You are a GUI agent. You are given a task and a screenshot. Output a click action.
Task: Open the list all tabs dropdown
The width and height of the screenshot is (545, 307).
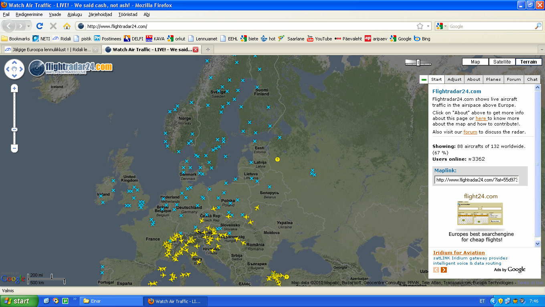541,50
